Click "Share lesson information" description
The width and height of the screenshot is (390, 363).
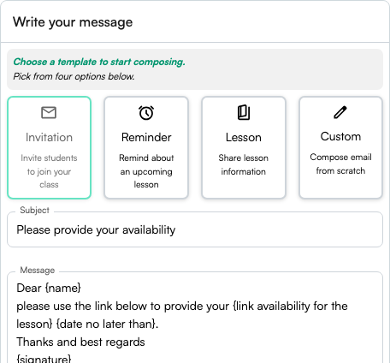pyautogui.click(x=244, y=164)
